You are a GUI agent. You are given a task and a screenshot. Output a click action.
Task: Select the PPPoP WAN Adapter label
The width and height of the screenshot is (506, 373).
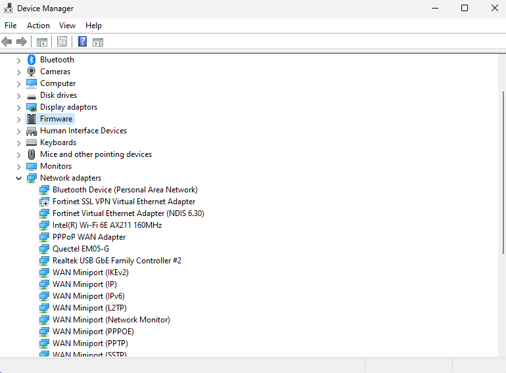[x=89, y=237]
